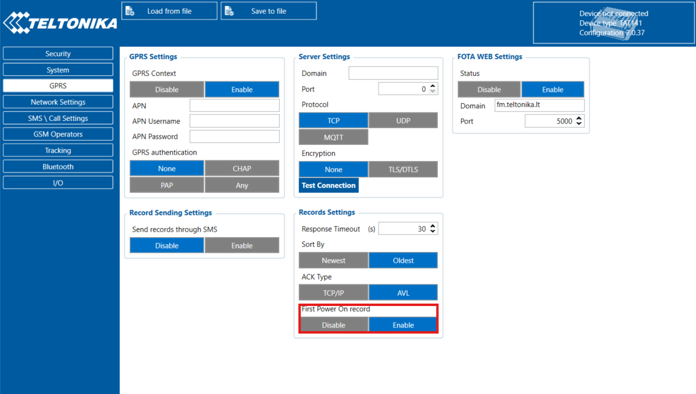
Task: Sort records by Newest
Action: (x=334, y=260)
